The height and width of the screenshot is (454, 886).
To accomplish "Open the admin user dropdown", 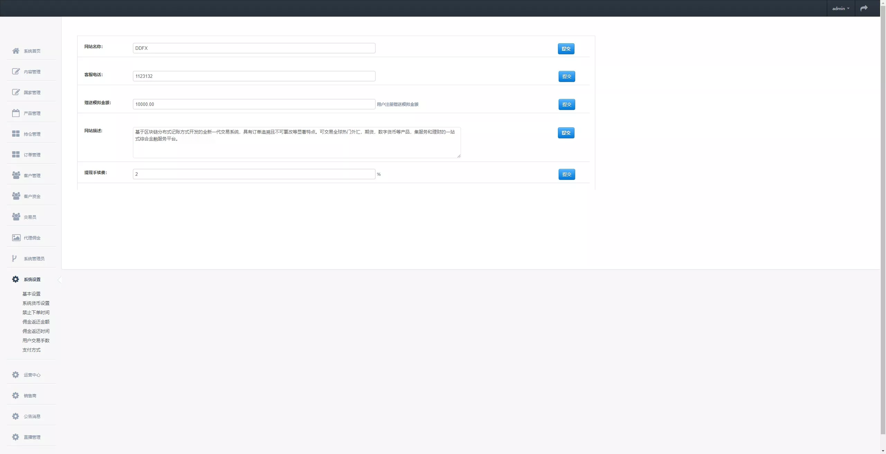I will [x=841, y=8].
